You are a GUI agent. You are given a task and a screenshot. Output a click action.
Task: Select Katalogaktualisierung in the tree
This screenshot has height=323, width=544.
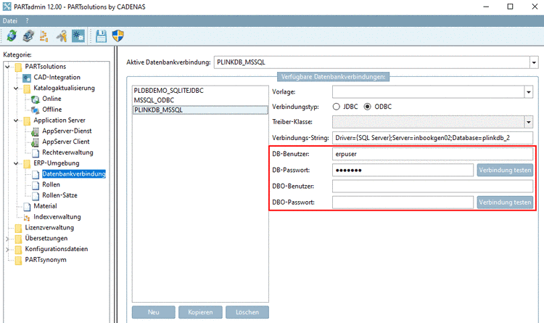[64, 89]
